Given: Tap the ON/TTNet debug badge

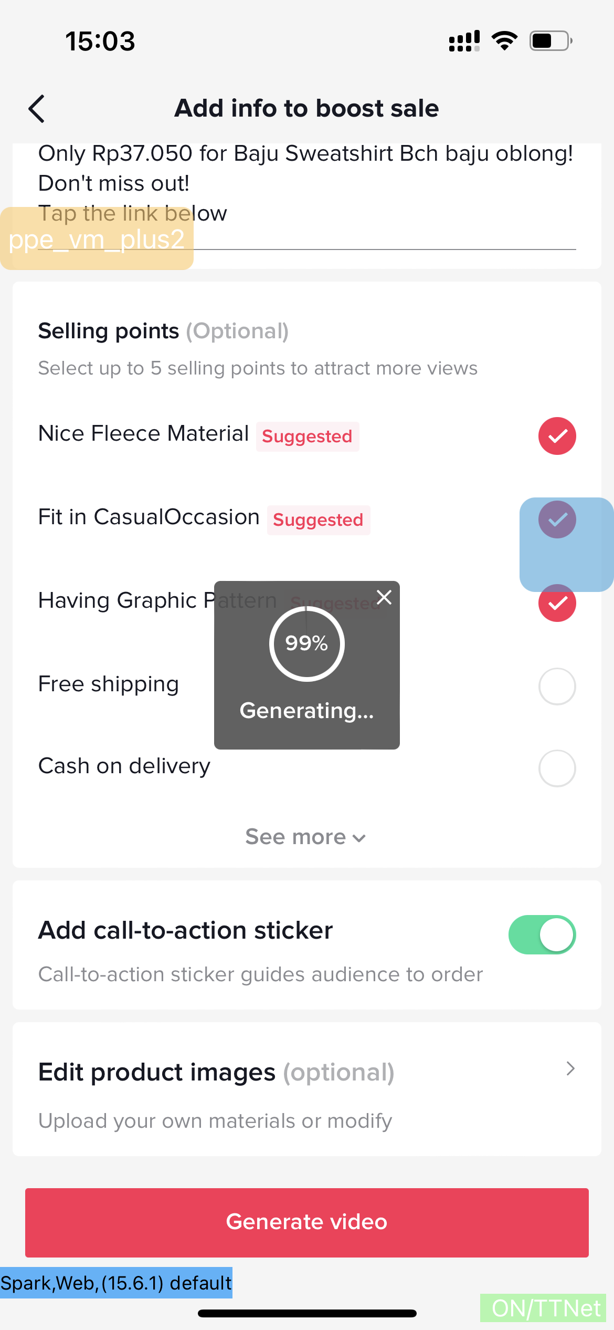Looking at the screenshot, I should click(544, 1307).
